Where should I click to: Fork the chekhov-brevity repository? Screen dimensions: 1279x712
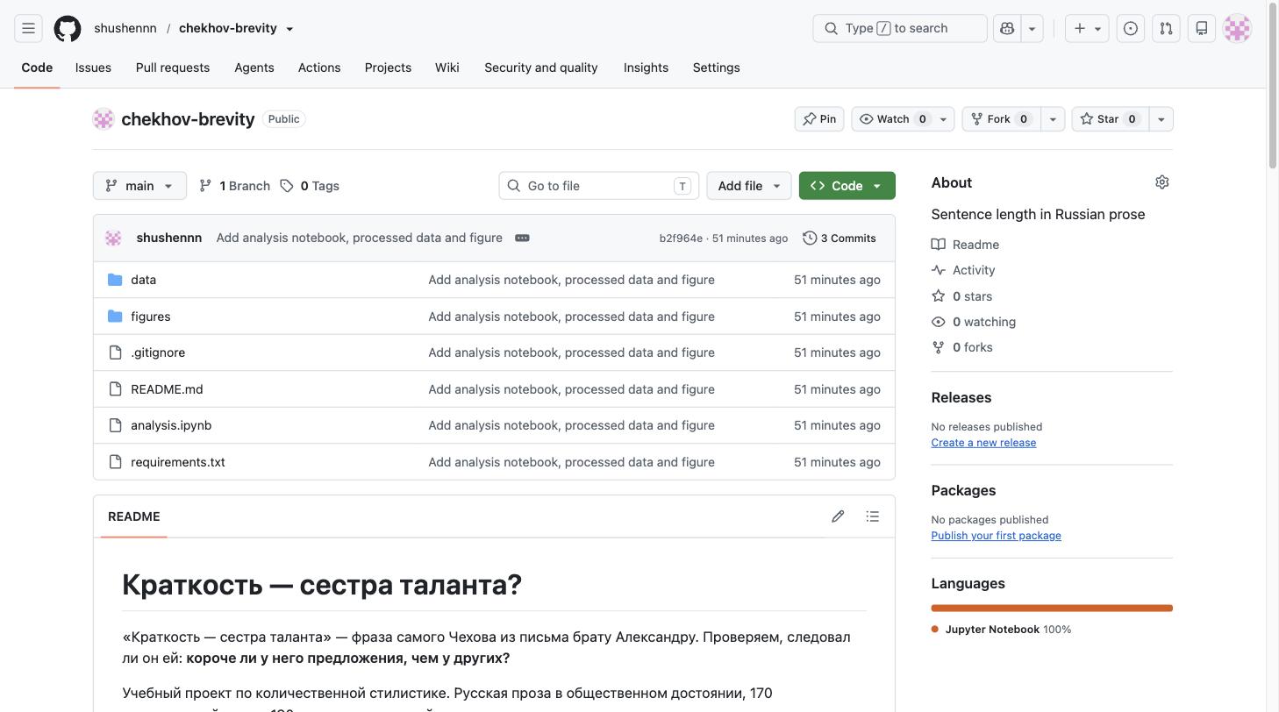click(1001, 119)
